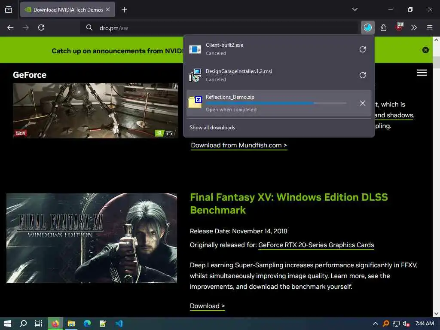This screenshot has width=440, height=330.
Task: Open the Firefox View icon in the tab strip
Action: pyautogui.click(x=9, y=9)
